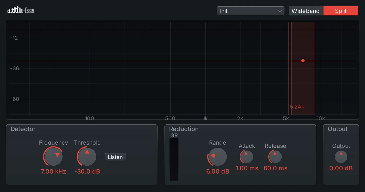Viewport: 365px width, 192px height.
Task: Click the De-Esser logo
Action: point(21,10)
